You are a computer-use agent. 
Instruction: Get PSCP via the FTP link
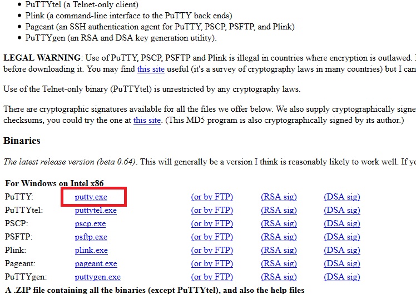coord(212,223)
